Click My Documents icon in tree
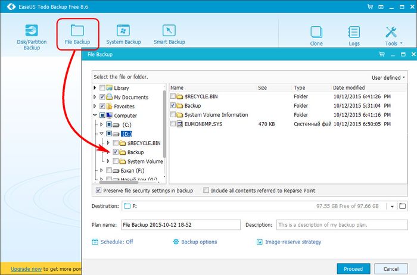 [109, 97]
